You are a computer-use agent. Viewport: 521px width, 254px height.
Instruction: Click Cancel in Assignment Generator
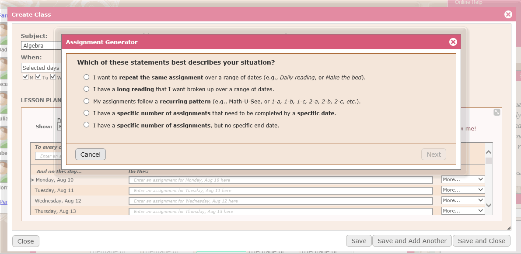click(91, 154)
